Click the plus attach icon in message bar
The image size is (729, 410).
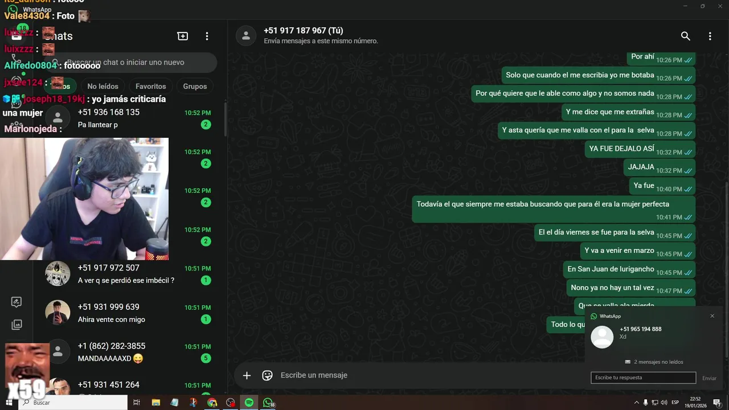pyautogui.click(x=247, y=375)
